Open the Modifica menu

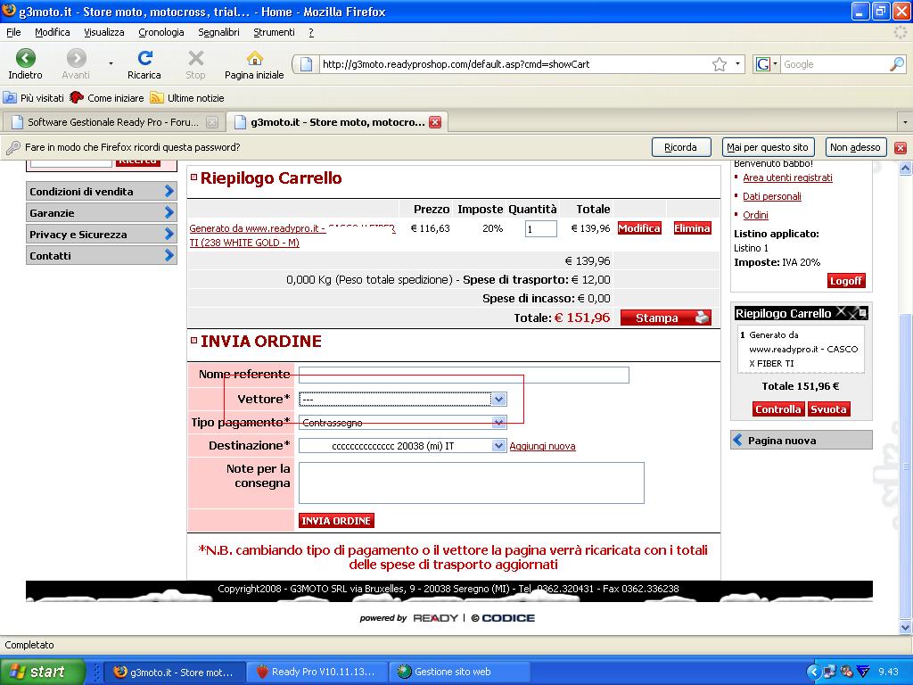53,32
